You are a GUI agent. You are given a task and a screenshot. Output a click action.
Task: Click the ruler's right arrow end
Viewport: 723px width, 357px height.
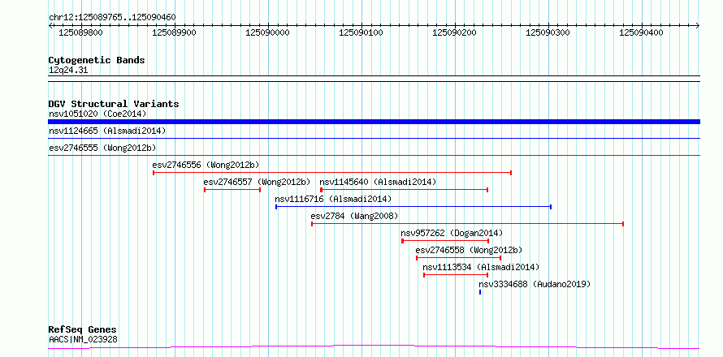point(698,25)
